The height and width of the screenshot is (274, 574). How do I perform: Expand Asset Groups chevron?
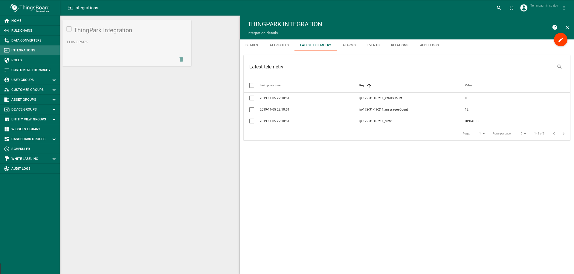(x=54, y=100)
